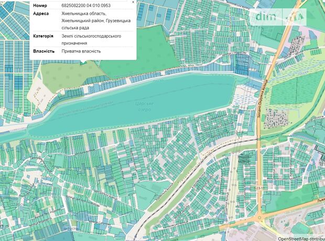Click the popup's pointer tip marker

point(83,62)
